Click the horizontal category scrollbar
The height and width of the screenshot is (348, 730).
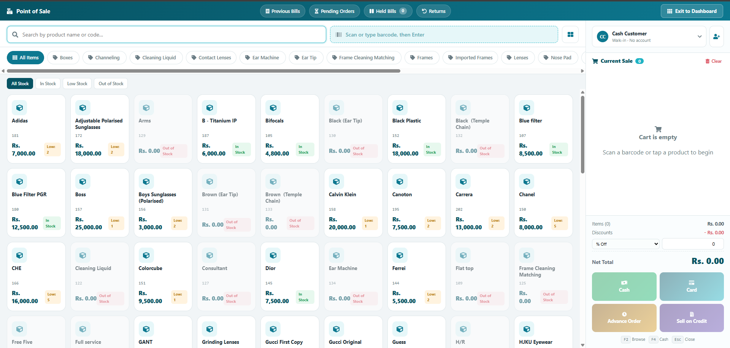pos(203,71)
